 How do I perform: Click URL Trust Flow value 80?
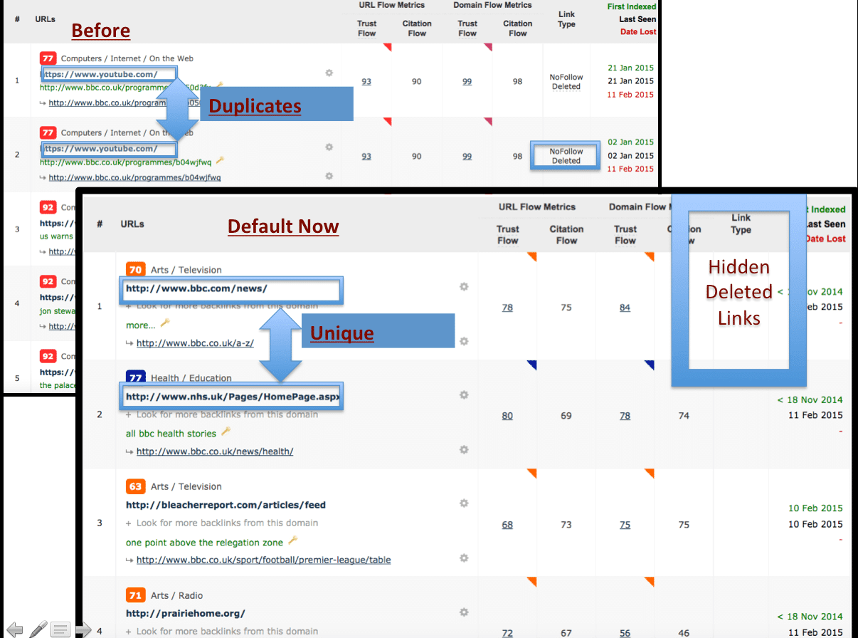click(x=507, y=416)
